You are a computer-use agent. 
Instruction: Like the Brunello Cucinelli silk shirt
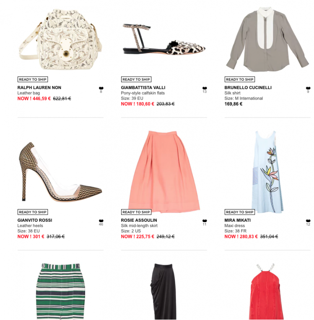click(308, 88)
